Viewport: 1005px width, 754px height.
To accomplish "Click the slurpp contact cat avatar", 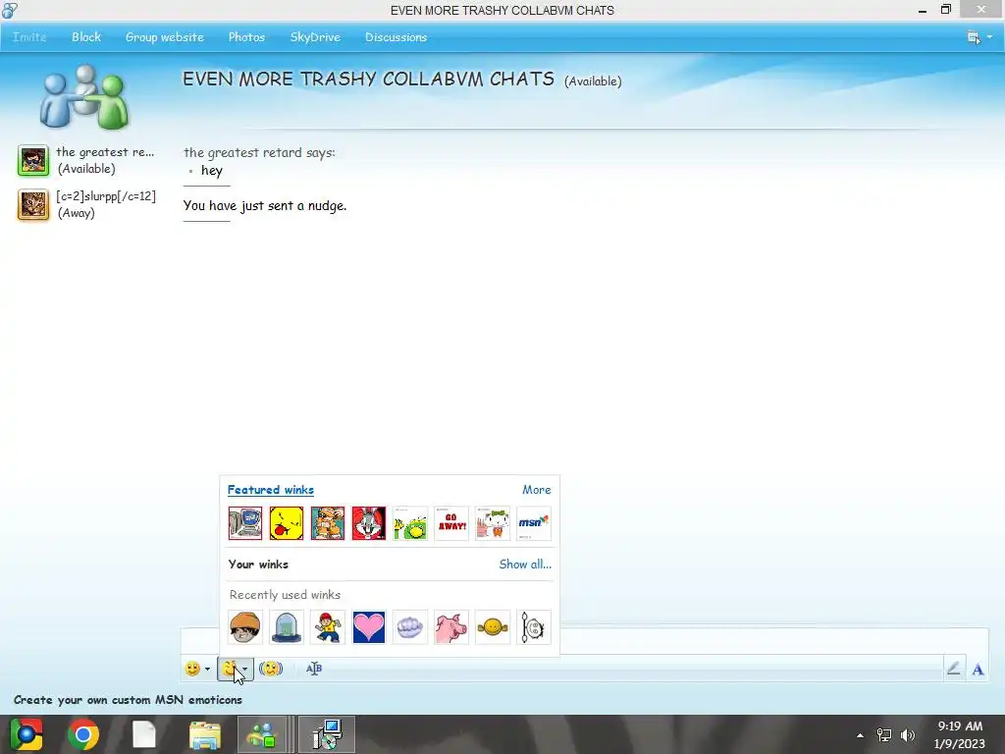I will coord(33,205).
